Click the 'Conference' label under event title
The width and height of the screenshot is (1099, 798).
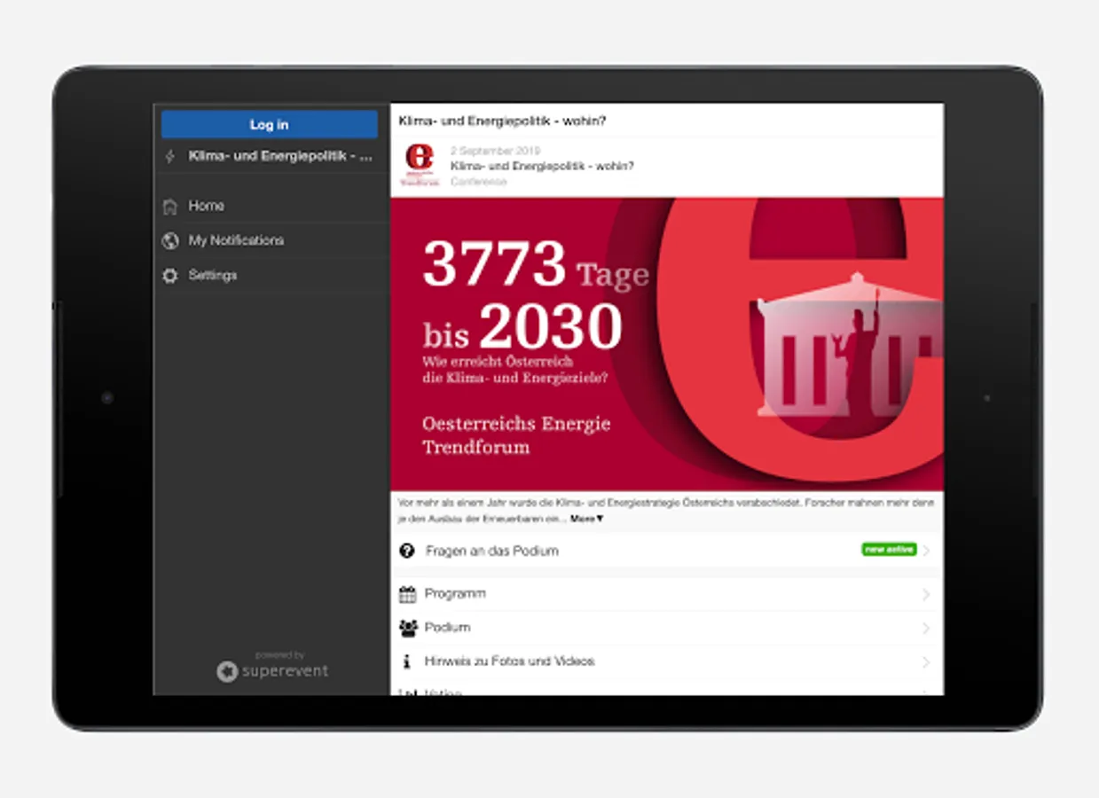click(x=478, y=182)
